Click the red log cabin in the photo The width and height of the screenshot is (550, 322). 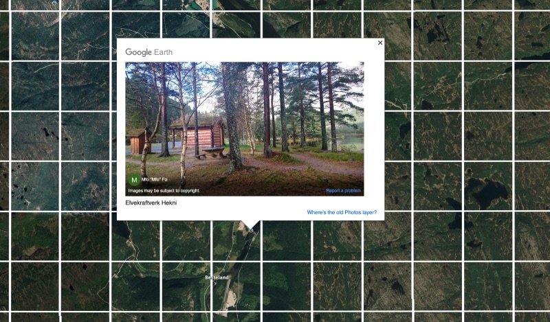200,135
